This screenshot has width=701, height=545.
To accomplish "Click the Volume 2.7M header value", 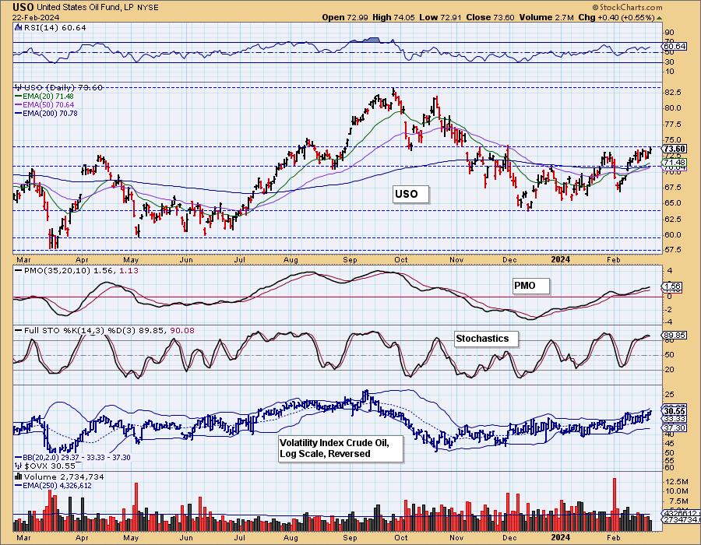I will point(546,17).
